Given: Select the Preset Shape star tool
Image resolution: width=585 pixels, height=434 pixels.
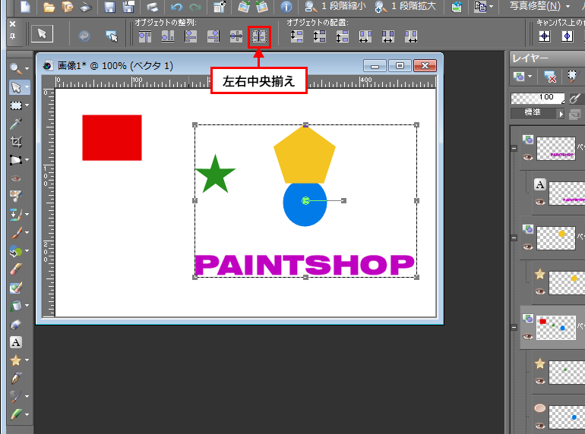Looking at the screenshot, I should (16, 360).
